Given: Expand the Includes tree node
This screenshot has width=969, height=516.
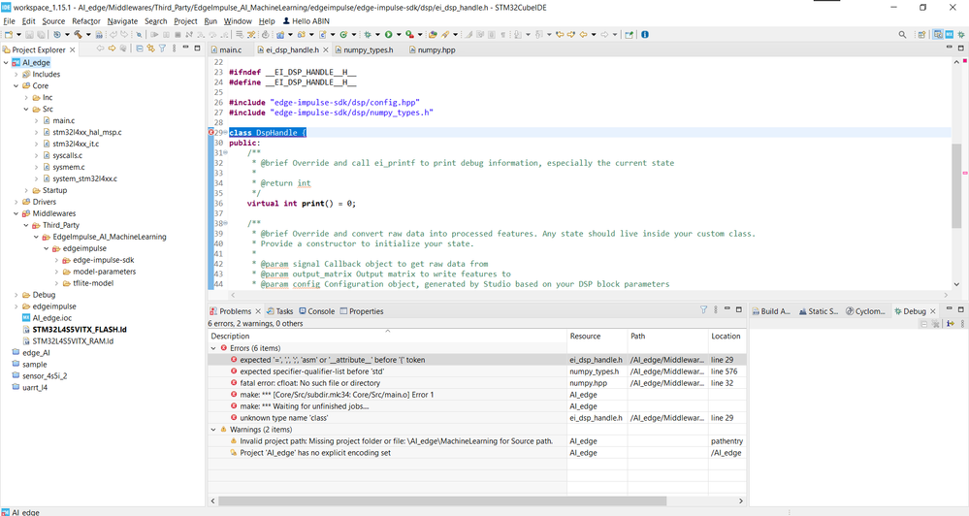Looking at the screenshot, I should pyautogui.click(x=16, y=74).
